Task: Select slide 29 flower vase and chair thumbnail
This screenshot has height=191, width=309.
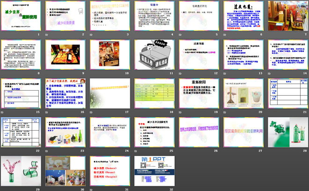Action: (x=21, y=171)
